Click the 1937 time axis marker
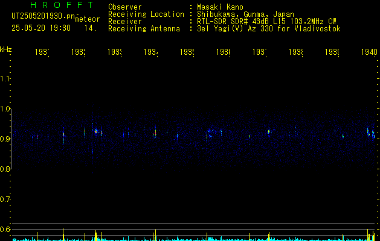 260,52
